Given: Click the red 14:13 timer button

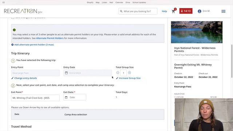Looking at the screenshot, I should point(186,11).
